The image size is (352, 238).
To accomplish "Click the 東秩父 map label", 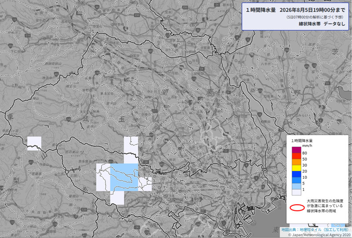I will tap(105, 94).
